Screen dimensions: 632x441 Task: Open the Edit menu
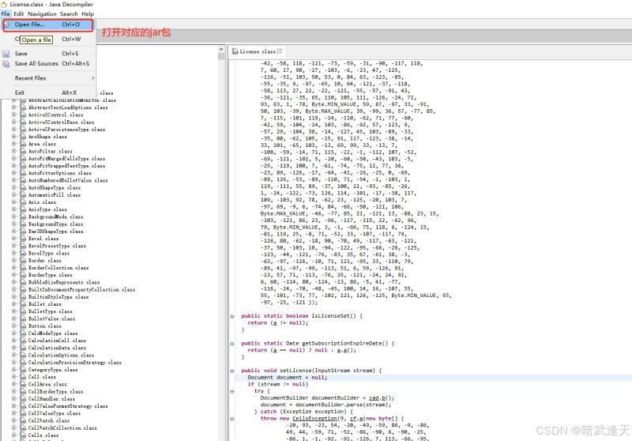coord(18,13)
